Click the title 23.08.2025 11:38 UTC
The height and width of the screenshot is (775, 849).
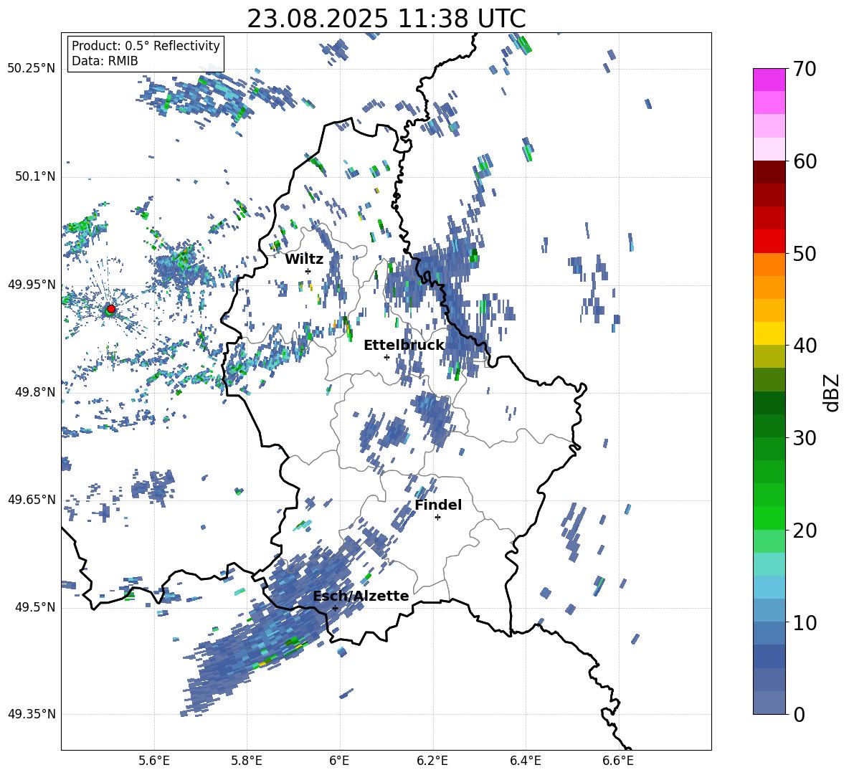pos(386,19)
